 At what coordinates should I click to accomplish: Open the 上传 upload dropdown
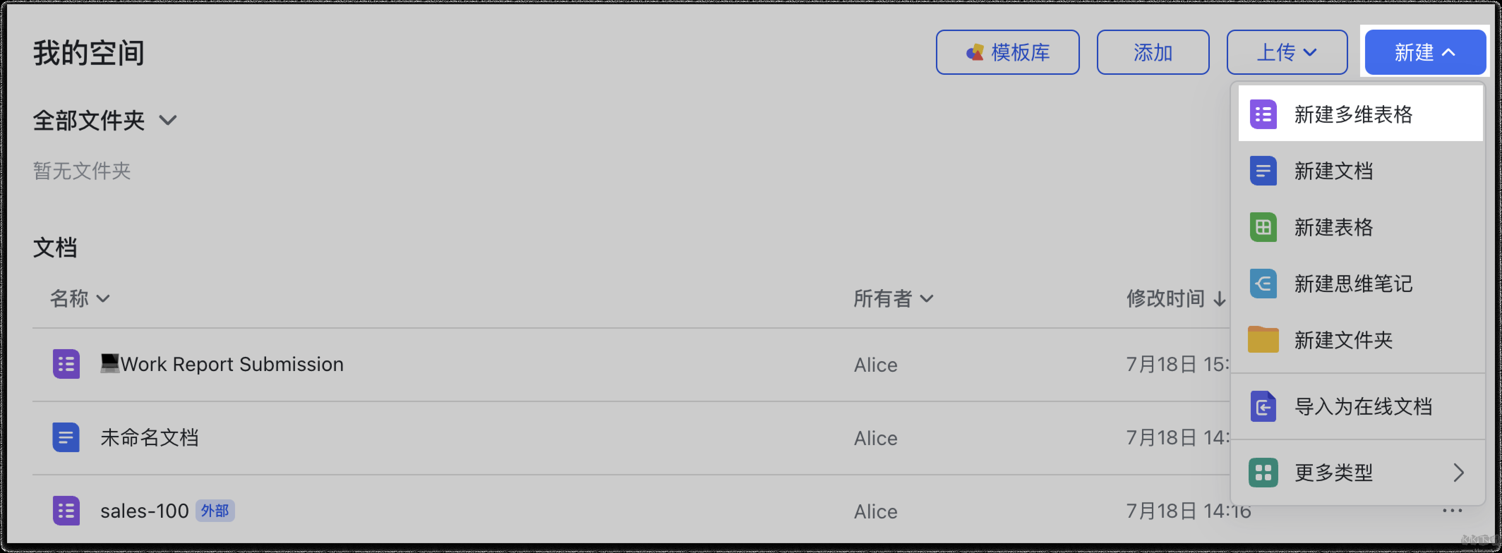(x=1287, y=53)
